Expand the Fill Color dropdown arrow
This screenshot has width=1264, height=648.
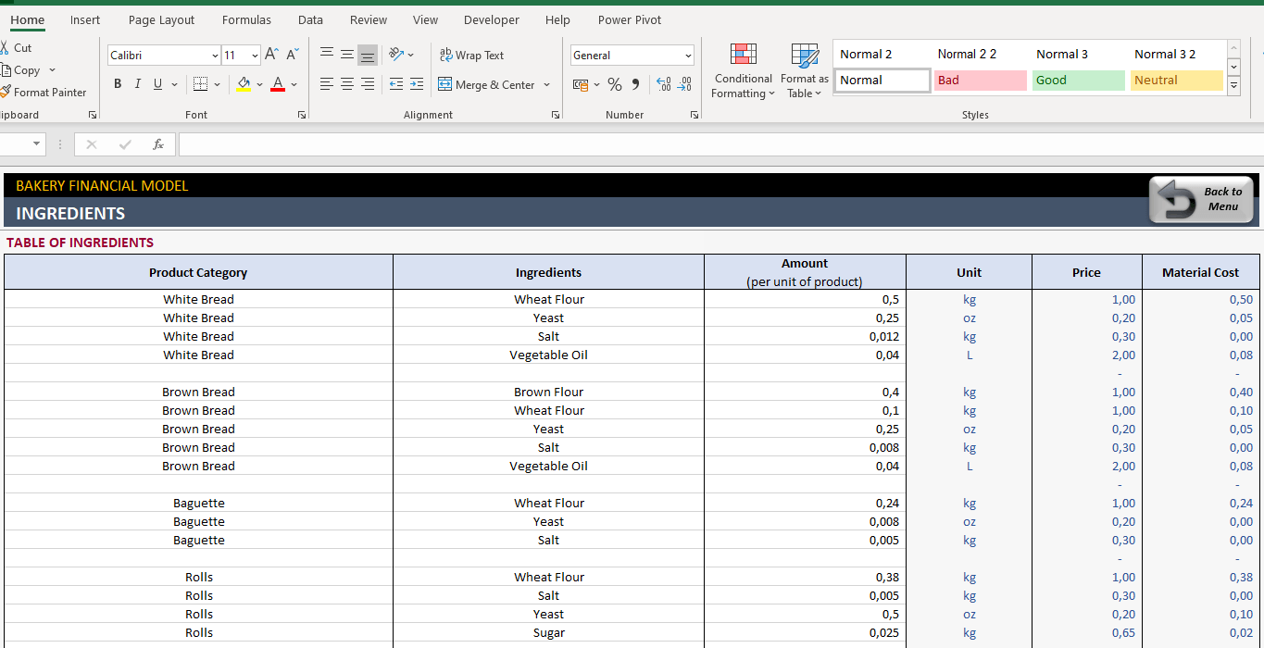[260, 84]
